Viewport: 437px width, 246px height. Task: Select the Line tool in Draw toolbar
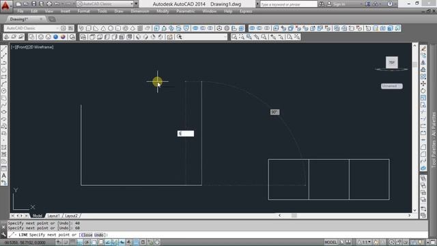click(x=4, y=49)
